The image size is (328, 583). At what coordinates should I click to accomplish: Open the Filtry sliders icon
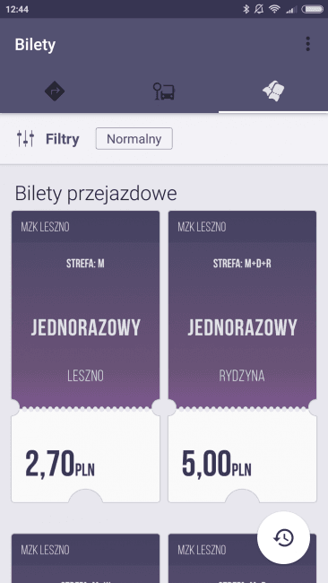click(26, 139)
